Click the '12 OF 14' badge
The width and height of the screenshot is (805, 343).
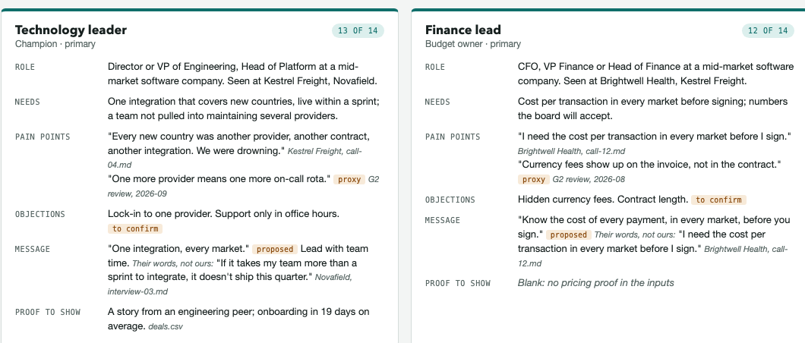pos(768,31)
